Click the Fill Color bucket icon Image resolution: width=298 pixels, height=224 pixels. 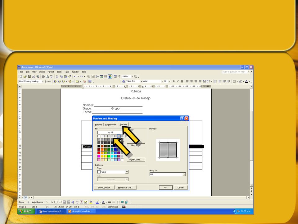(91, 202)
